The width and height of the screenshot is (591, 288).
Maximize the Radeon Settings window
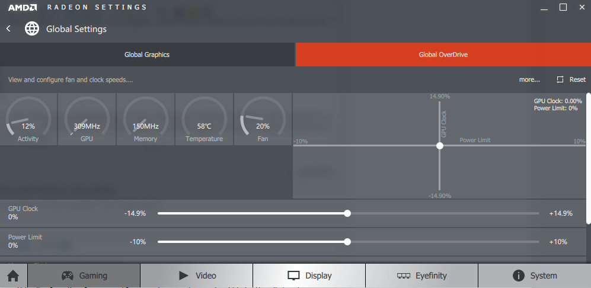point(563,7)
